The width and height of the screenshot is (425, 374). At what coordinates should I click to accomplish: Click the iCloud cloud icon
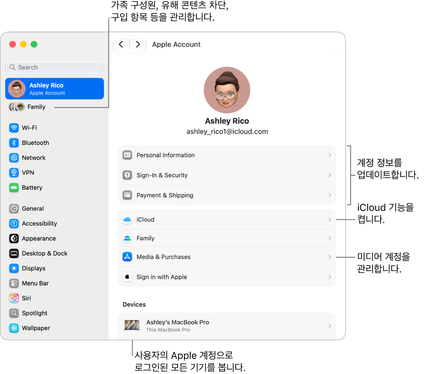click(127, 219)
